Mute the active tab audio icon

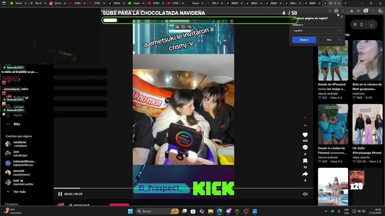330,3
